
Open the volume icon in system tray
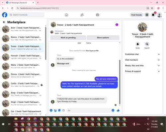[148, 129]
